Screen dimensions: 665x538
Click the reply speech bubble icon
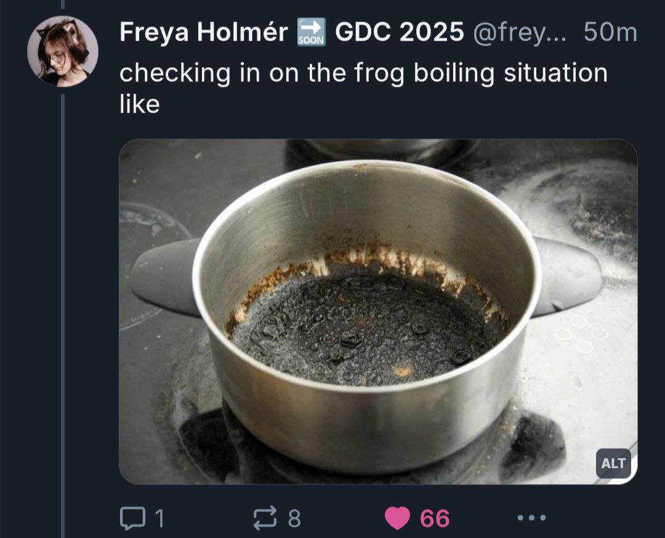click(133, 518)
